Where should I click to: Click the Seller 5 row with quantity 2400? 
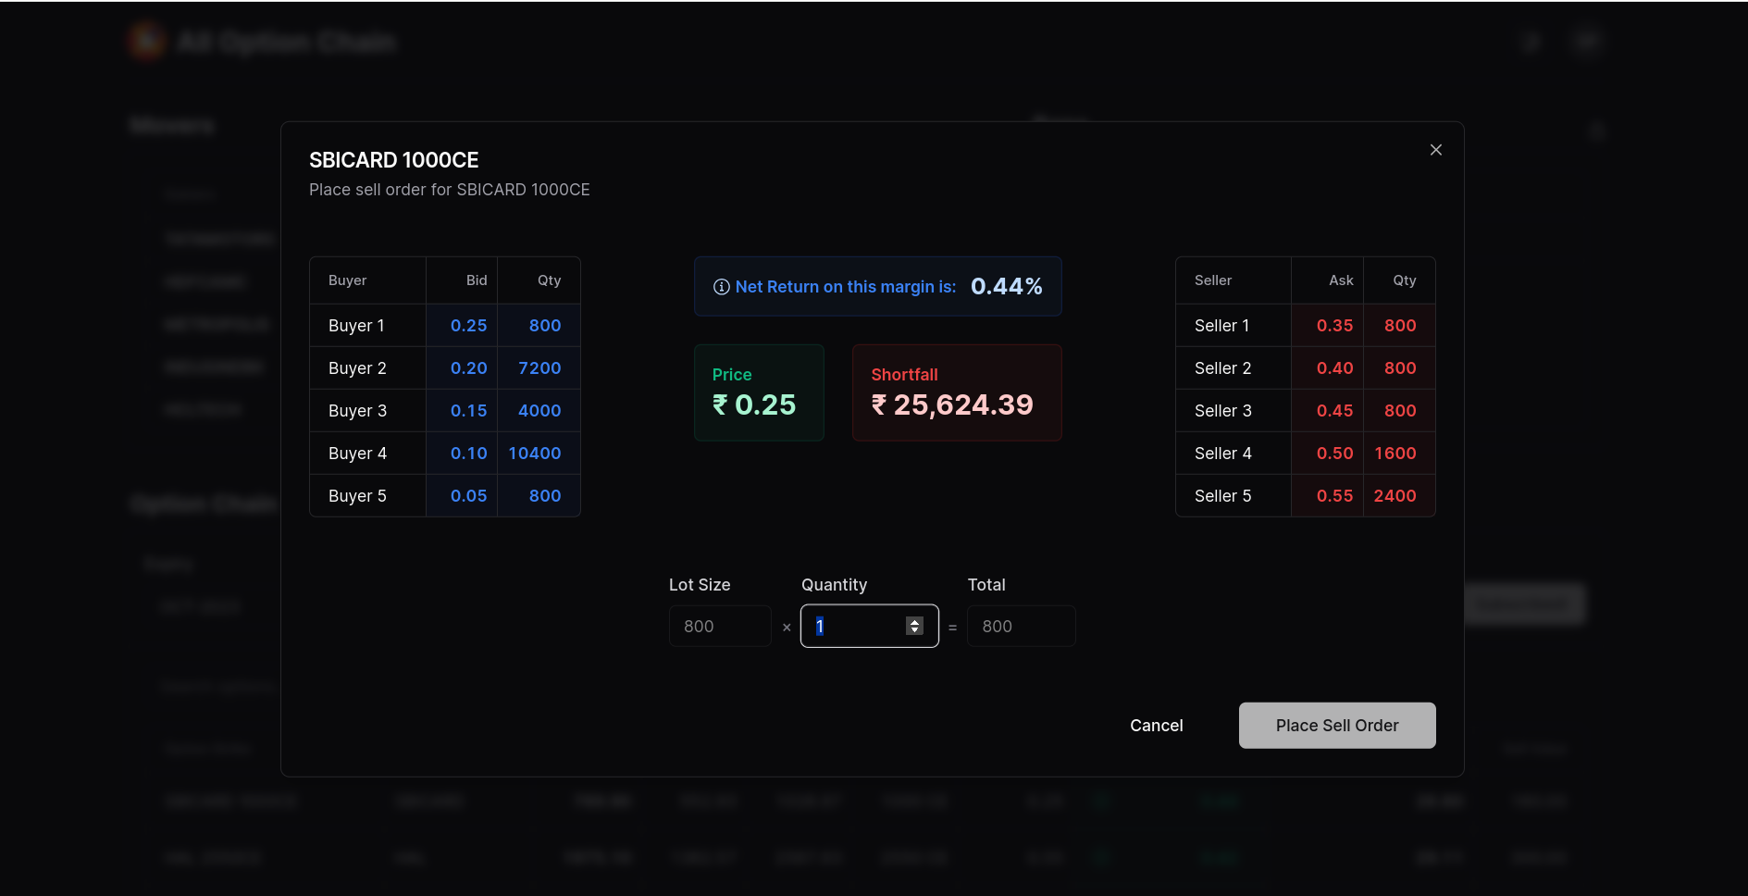(x=1305, y=495)
